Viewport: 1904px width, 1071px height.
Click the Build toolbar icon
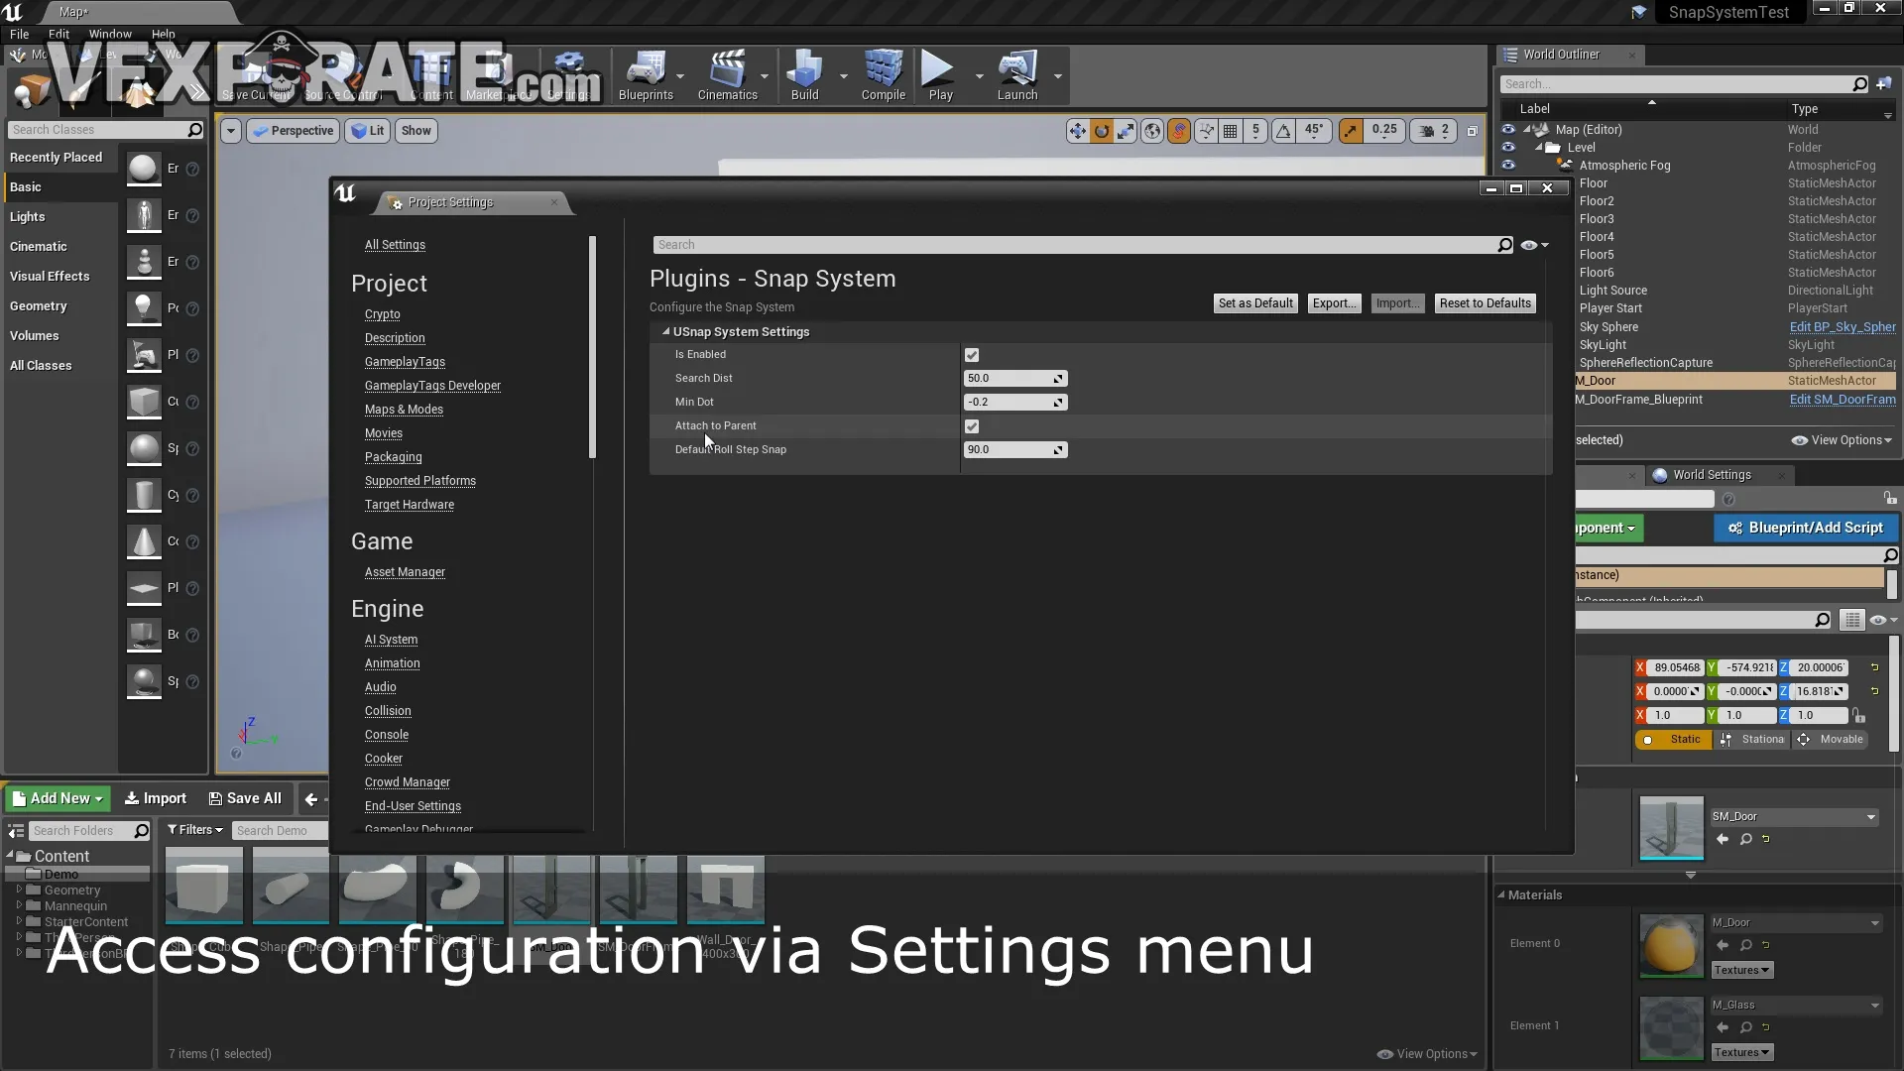click(x=804, y=76)
